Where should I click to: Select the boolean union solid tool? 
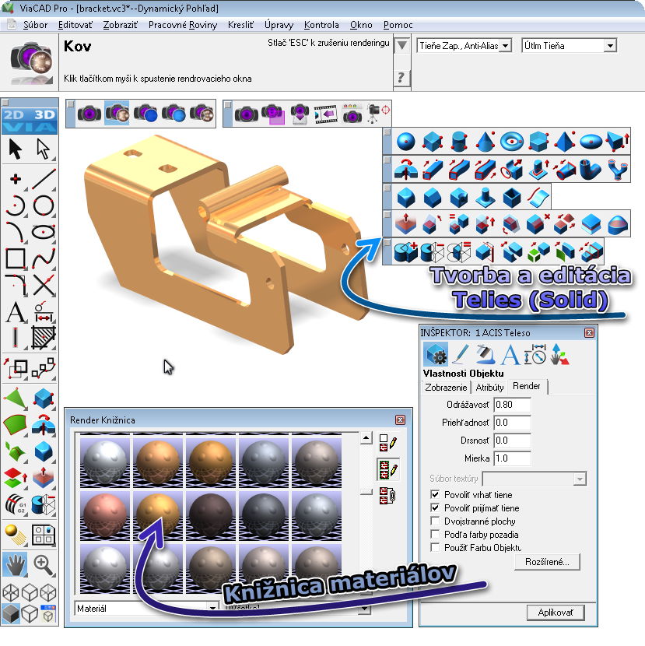point(406,250)
